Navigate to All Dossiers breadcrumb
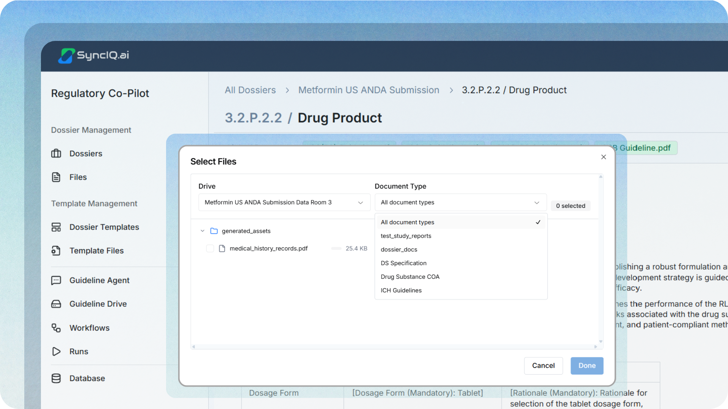The image size is (728, 409). pos(250,90)
